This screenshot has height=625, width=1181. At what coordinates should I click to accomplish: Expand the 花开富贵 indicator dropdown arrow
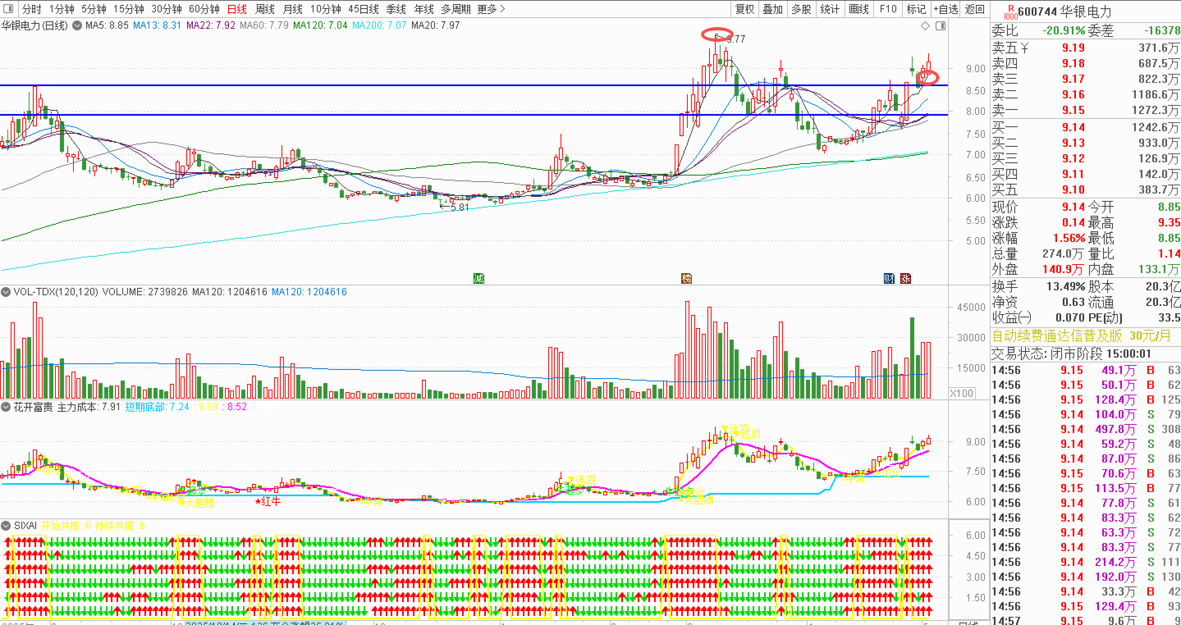pyautogui.click(x=6, y=407)
